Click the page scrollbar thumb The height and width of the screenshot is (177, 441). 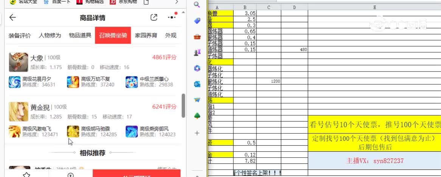pyautogui.click(x=183, y=105)
